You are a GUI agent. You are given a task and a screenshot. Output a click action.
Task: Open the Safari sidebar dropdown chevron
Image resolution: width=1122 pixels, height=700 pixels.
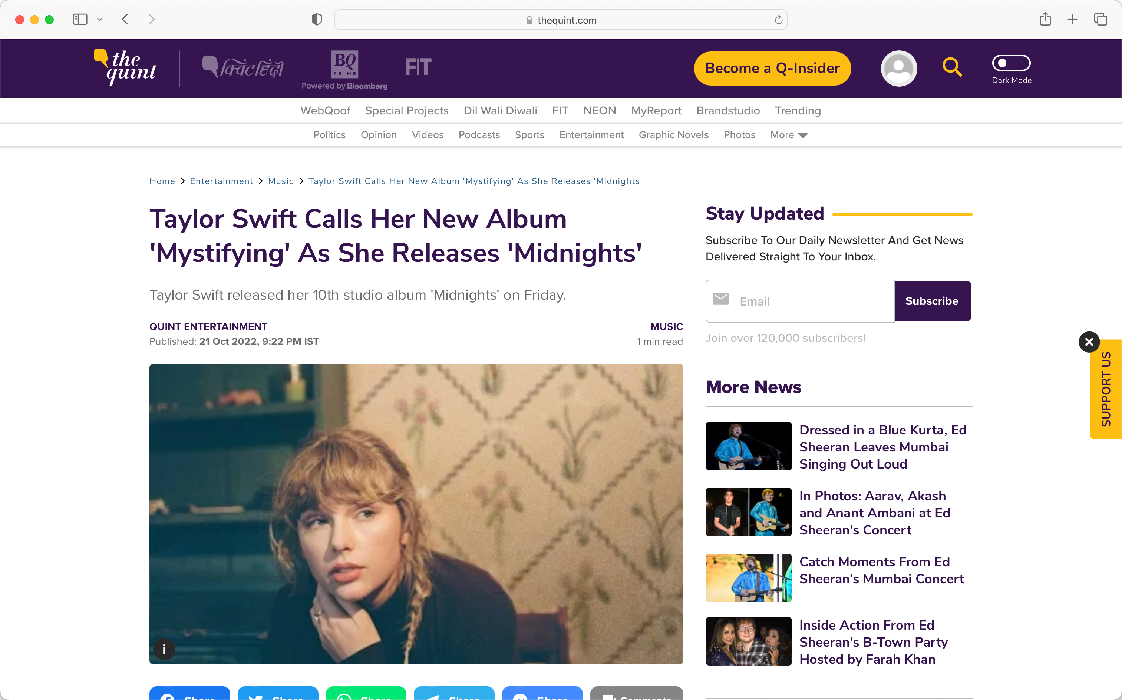click(x=100, y=19)
